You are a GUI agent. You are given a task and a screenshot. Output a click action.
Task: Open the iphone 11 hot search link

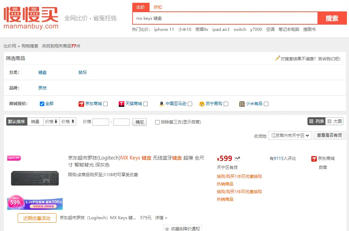pos(164,29)
